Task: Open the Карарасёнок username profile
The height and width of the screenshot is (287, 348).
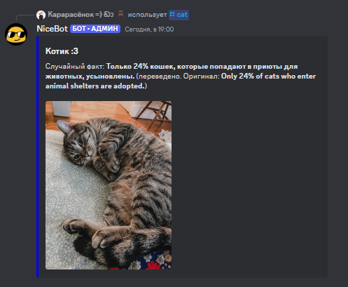Action: tap(75, 15)
